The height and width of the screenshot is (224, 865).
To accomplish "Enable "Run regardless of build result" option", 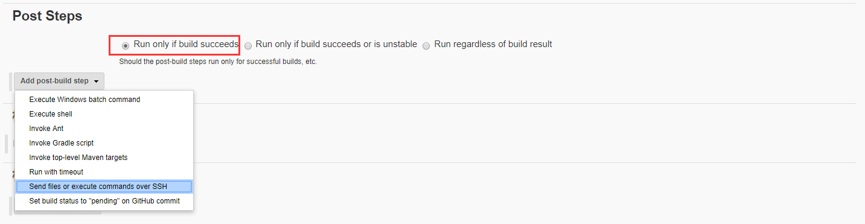I will [427, 45].
